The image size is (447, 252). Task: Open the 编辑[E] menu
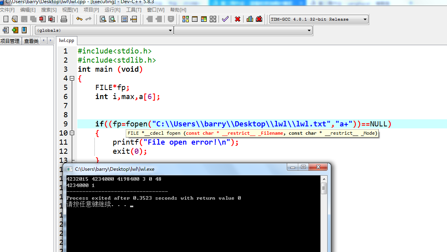[x=28, y=10]
